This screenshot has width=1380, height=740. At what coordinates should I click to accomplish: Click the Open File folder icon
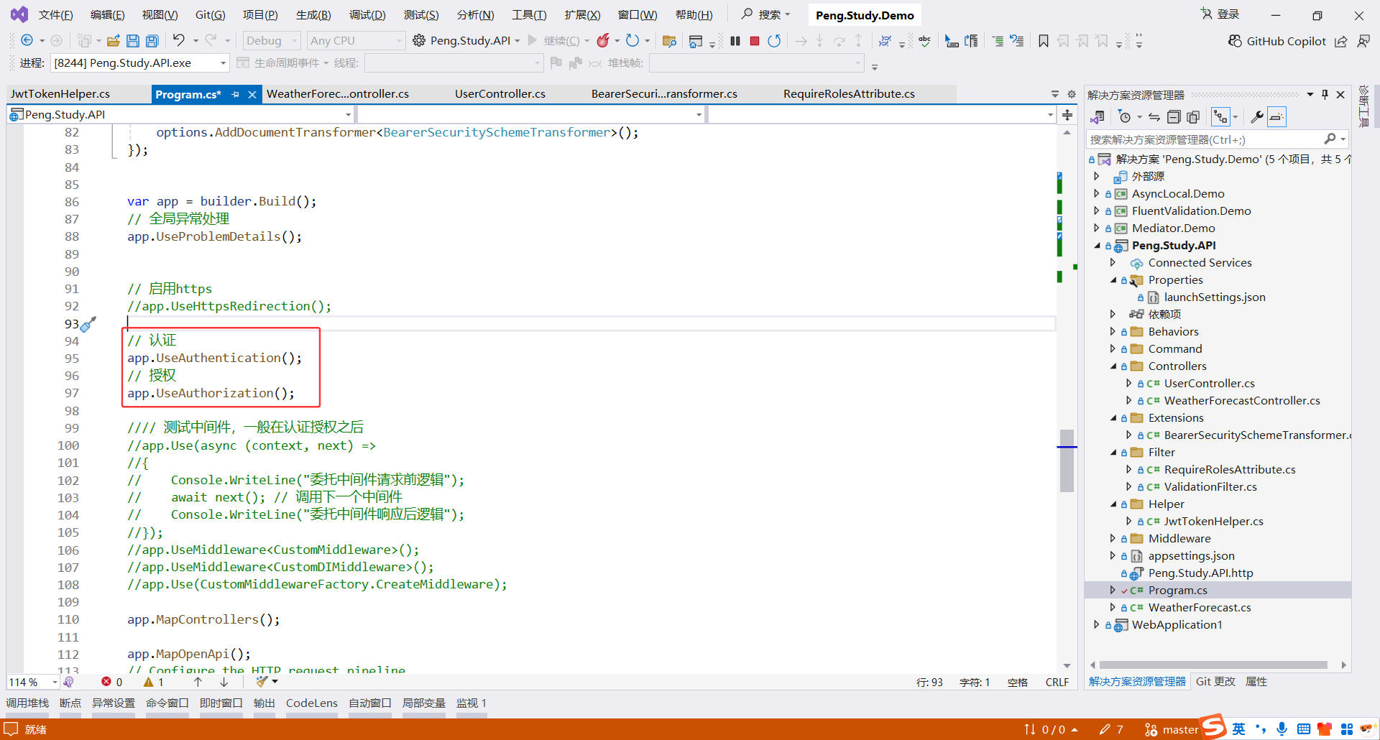point(113,41)
